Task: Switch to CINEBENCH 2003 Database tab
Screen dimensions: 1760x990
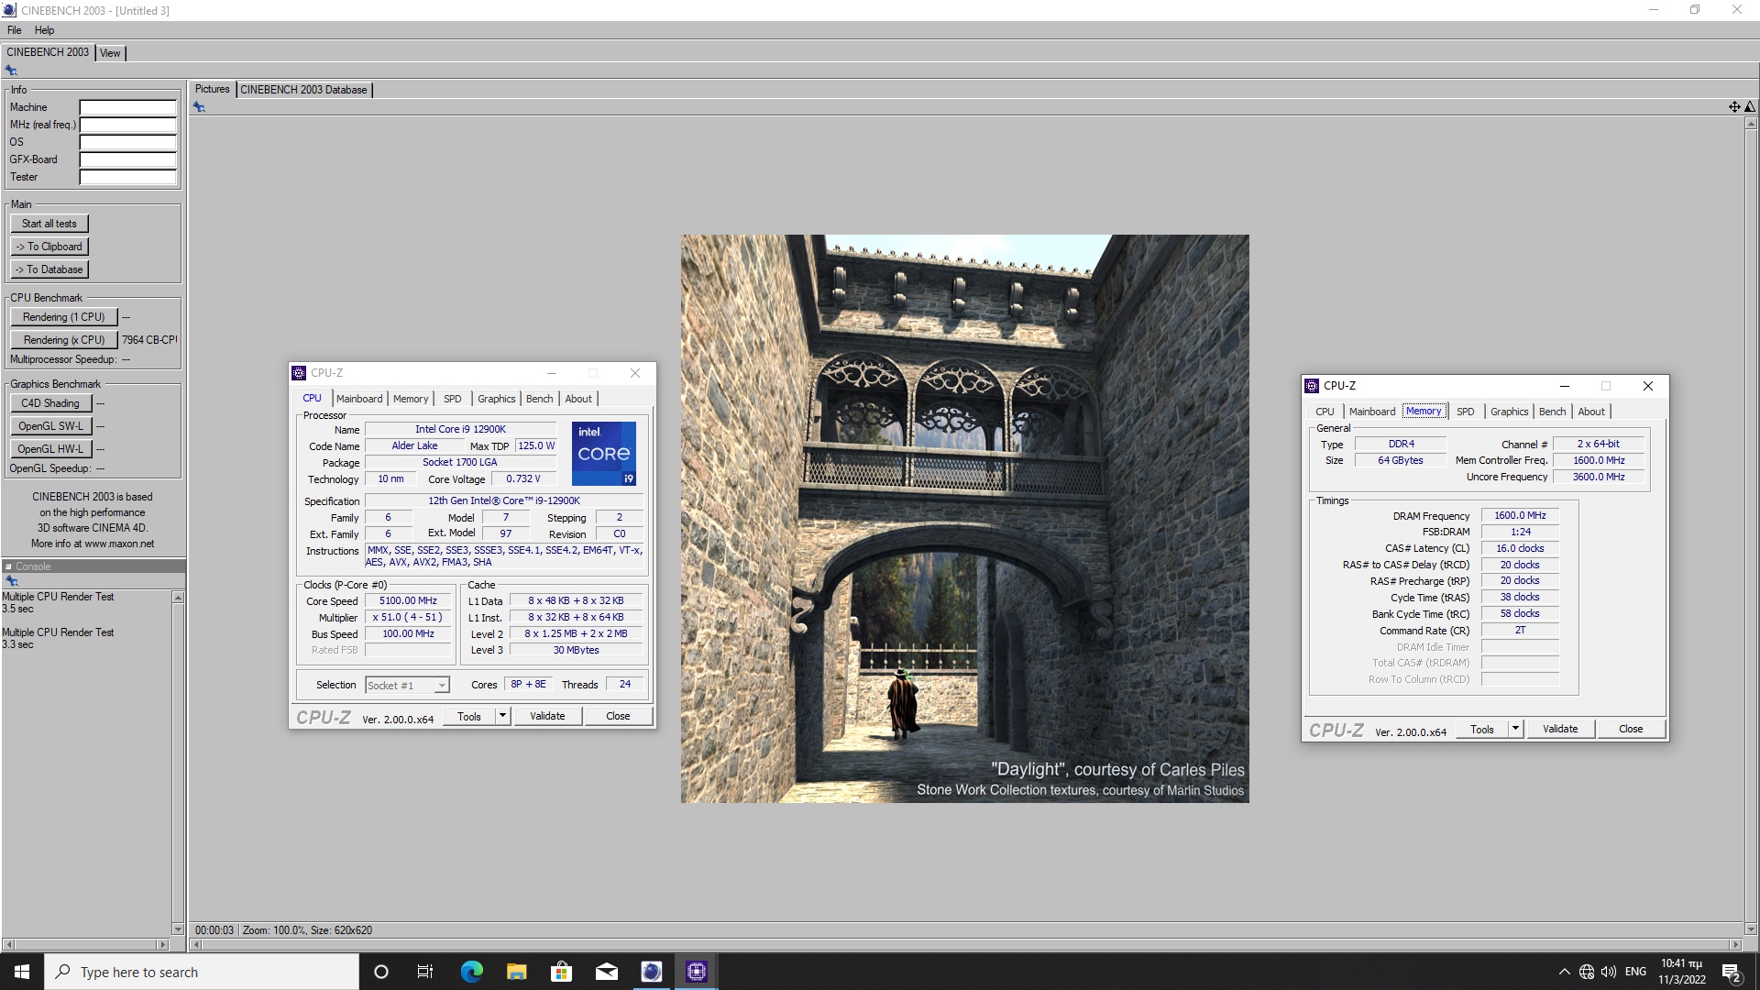Action: click(303, 90)
